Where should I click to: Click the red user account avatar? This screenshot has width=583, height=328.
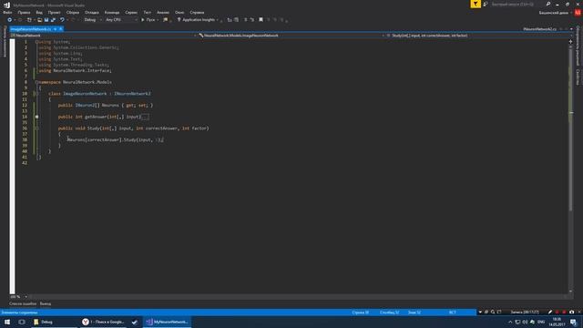coord(578,13)
